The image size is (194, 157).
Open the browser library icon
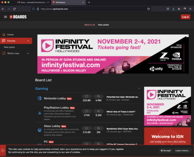(x=179, y=9)
